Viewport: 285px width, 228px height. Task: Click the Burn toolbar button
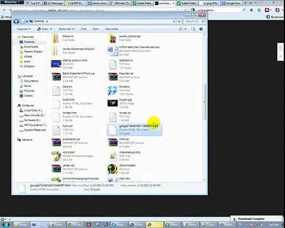[96, 29]
